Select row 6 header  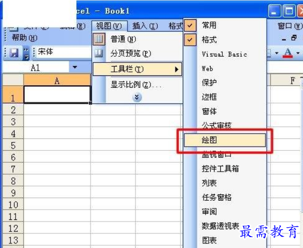(x=13, y=157)
